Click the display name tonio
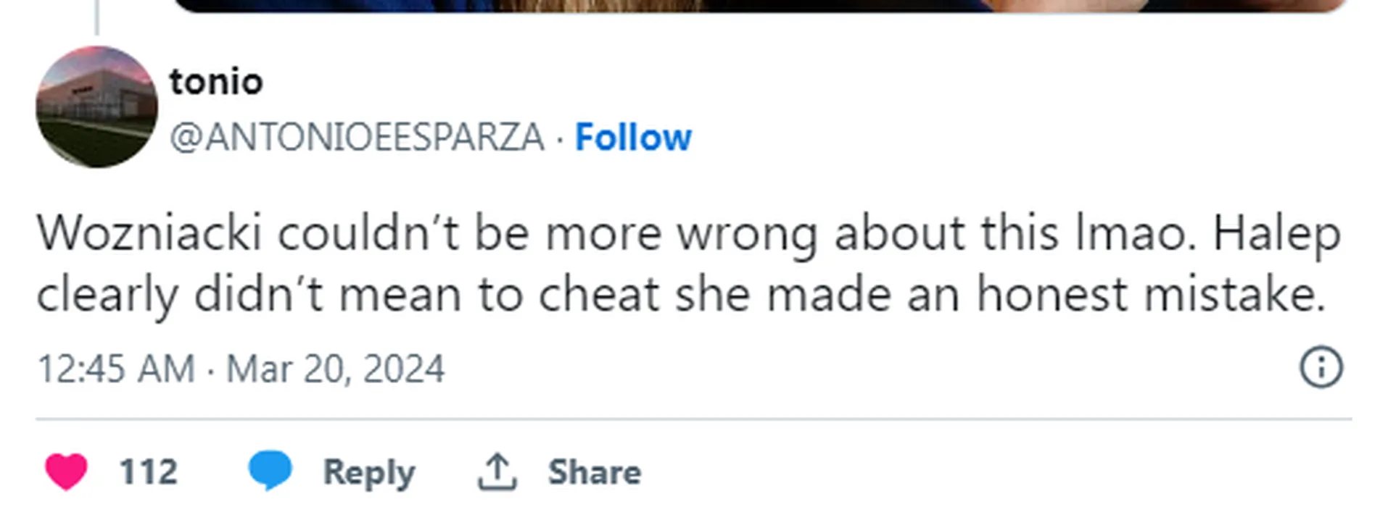Image resolution: width=1388 pixels, height=507 pixels. [x=216, y=81]
